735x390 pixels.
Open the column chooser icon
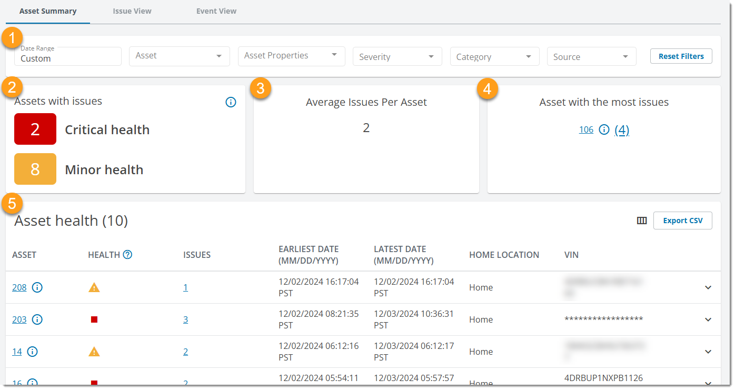click(642, 221)
